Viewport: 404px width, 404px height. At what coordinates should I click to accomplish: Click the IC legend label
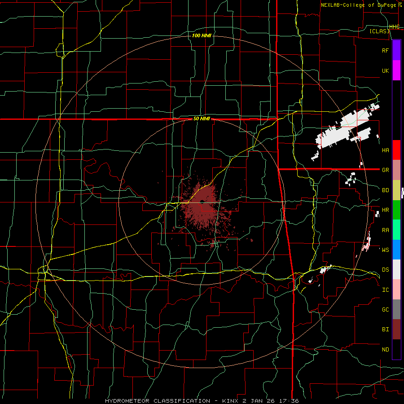[x=386, y=290]
